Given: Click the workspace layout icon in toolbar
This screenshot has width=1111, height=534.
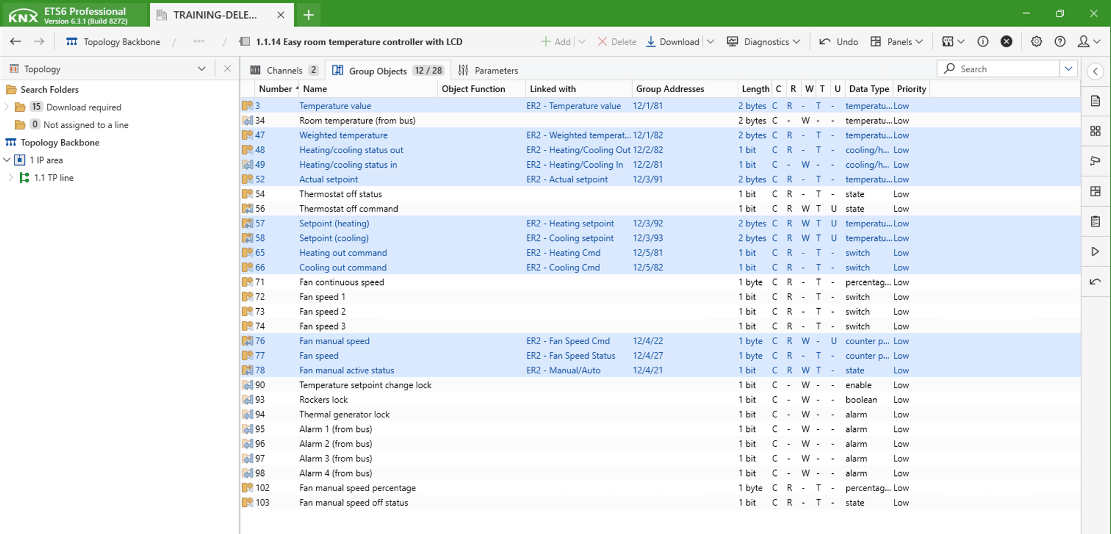Looking at the screenshot, I should [x=948, y=42].
